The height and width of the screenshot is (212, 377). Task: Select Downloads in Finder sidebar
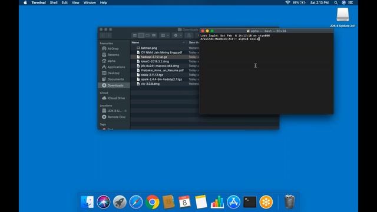[114, 85]
